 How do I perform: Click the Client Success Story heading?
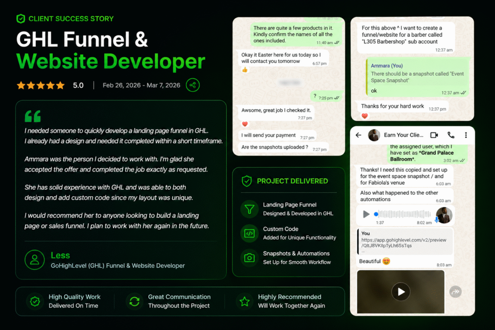[x=71, y=19]
